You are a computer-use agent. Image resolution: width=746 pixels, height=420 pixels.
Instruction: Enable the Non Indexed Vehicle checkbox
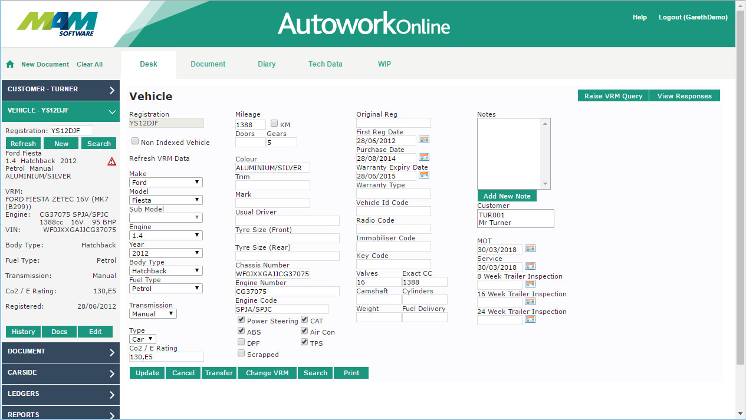135,141
